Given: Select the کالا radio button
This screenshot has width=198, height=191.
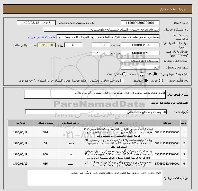Looking at the screenshot, I should coord(155,74).
